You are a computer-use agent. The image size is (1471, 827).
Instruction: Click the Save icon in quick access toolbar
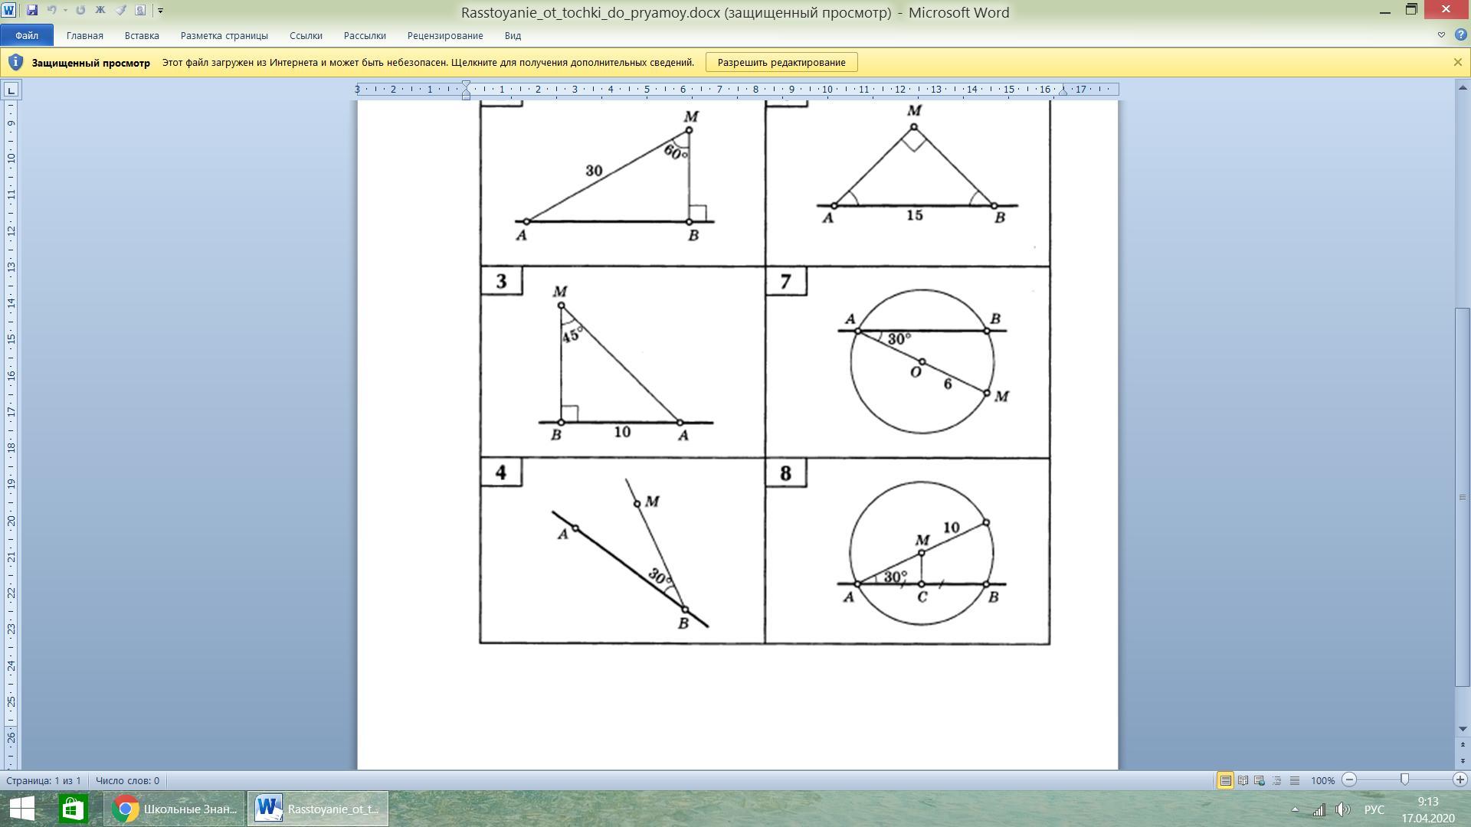tap(31, 10)
